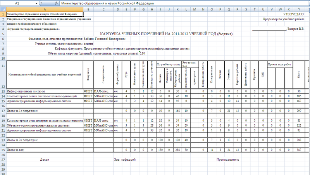Select Компьютерные сети и системы телекоммуникаций cell

click(x=45, y=96)
